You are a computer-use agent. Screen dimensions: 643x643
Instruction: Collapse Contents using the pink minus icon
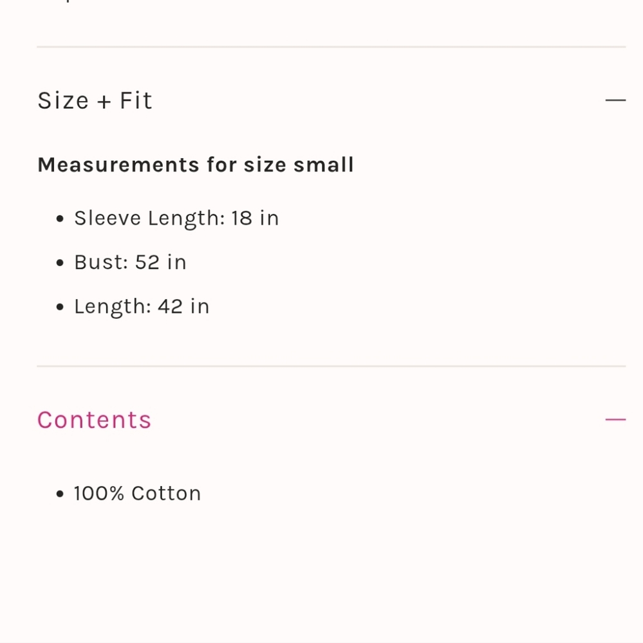615,419
